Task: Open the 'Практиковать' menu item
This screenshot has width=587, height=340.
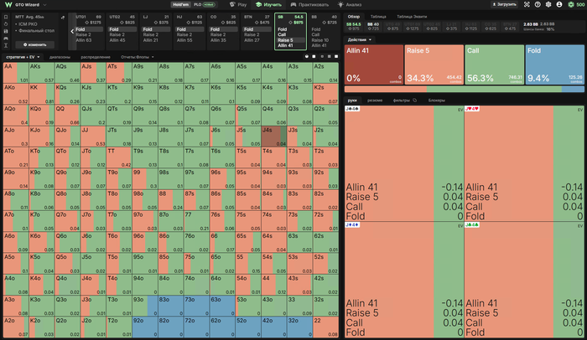Action: [x=309, y=4]
